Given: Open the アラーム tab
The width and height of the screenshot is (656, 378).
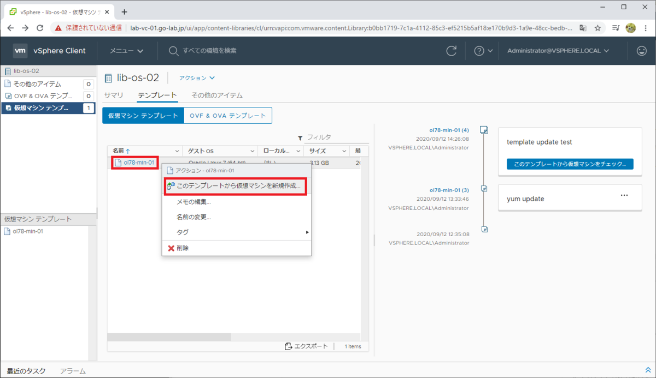Looking at the screenshot, I should click(x=73, y=371).
